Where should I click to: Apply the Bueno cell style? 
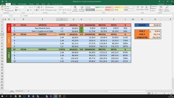pos(100,7)
